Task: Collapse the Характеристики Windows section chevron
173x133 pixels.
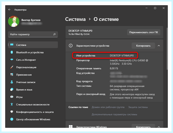Action: 159,127
